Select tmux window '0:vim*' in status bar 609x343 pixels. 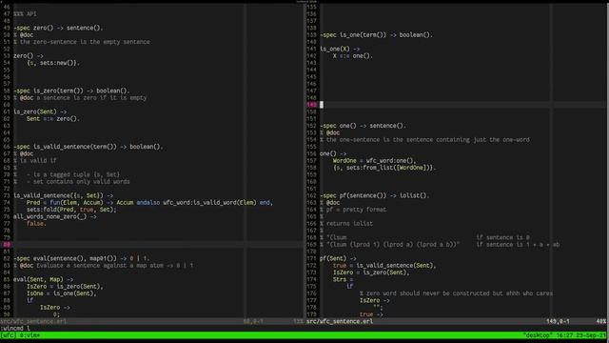tap(29, 335)
